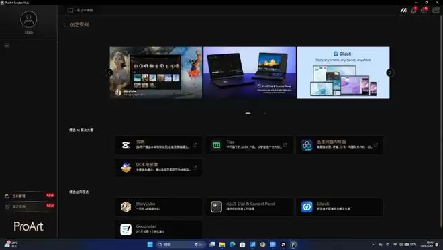Open the GlideX app tile
The width and height of the screenshot is (443, 250).
tap(340, 207)
